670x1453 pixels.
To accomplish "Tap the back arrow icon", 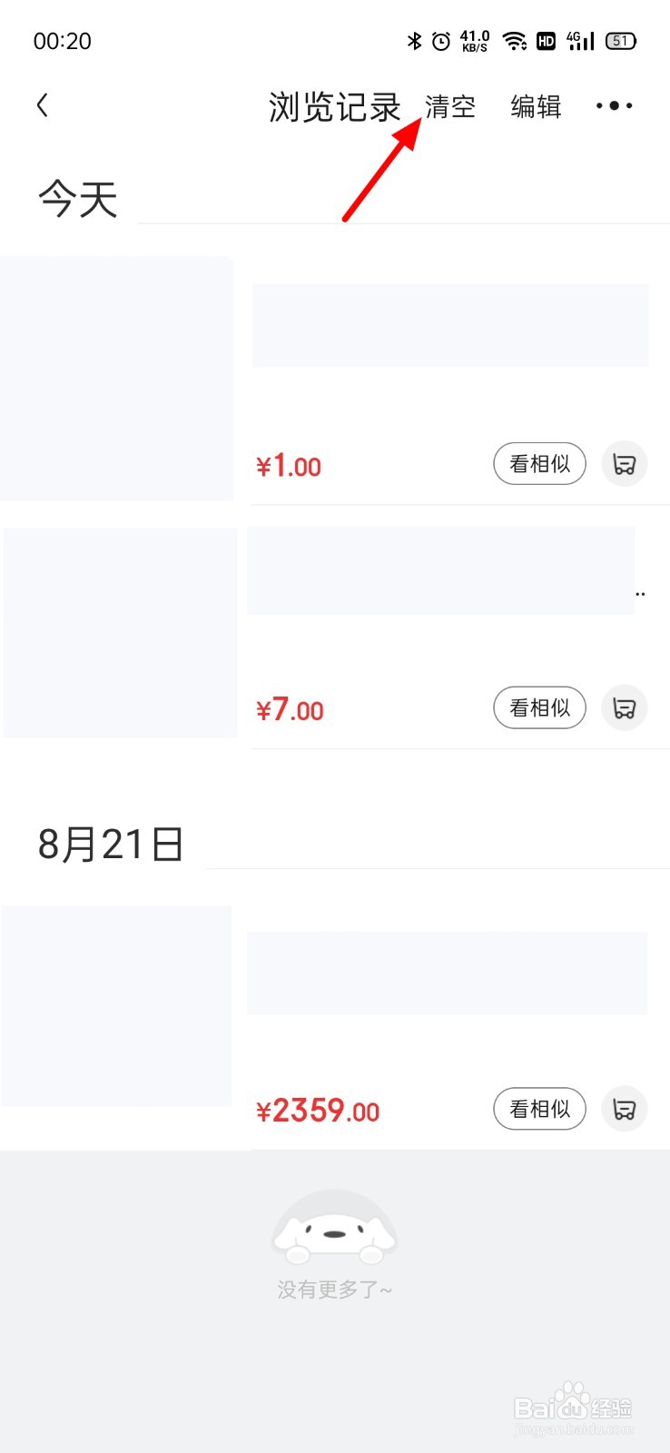I will tap(42, 105).
